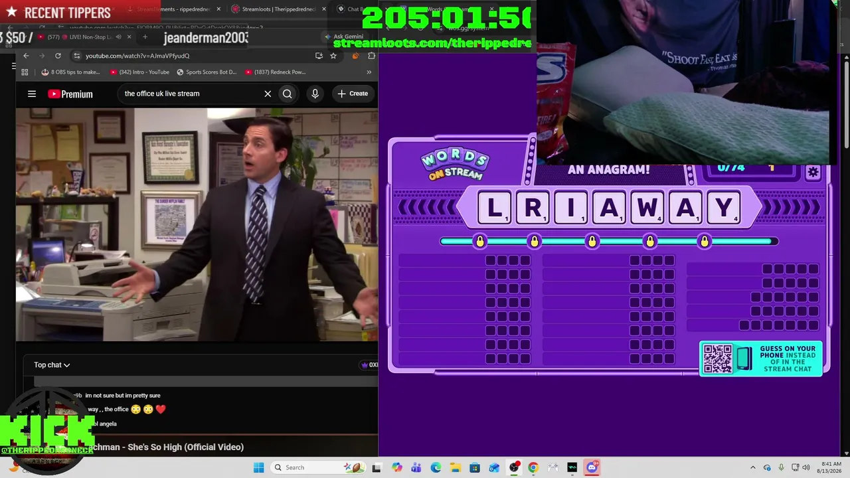Screen dimensions: 850x478
Task: Open '(342) Intro - YouTube' bookmark
Action: click(139, 72)
